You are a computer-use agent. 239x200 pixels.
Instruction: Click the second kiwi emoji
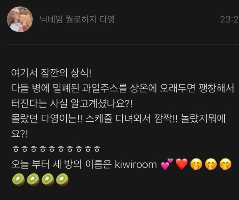[x=33, y=179]
